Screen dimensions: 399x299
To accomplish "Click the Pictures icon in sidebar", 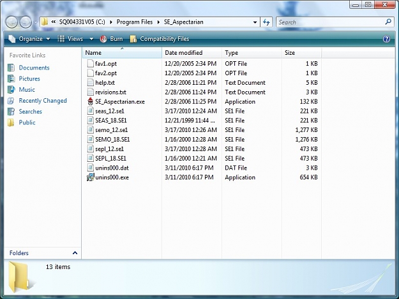I will (11, 79).
